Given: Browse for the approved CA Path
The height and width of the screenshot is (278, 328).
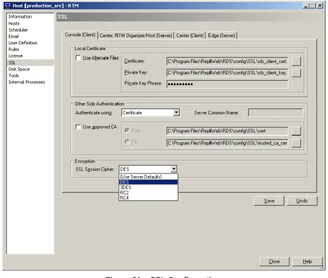Looking at the screenshot, I should coord(296,131).
